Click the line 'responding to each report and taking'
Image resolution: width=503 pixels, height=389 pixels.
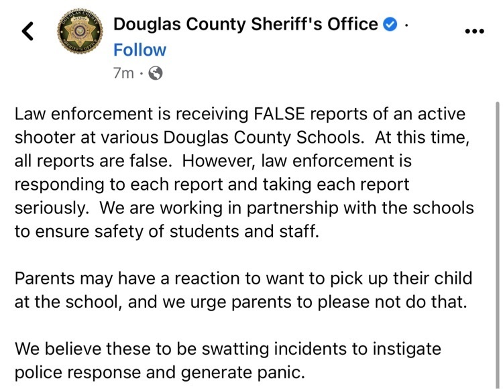[212, 185]
